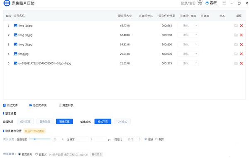The width and height of the screenshot is (249, 158).
Task: Remove timg.jpg with red X
Action: click(242, 54)
